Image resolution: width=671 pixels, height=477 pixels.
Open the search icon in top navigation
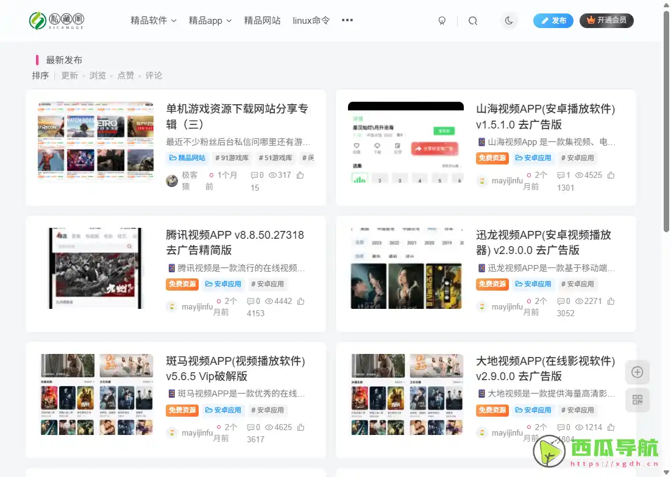473,20
